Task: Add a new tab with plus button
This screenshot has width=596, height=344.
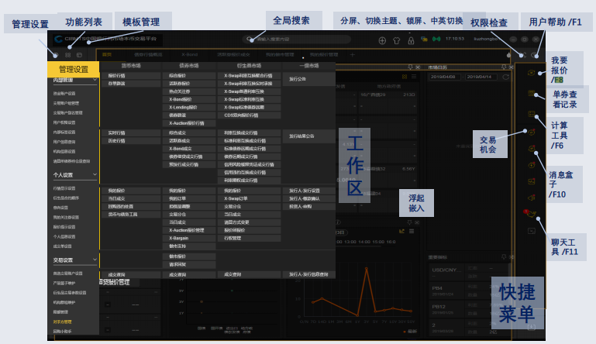Action: point(353,55)
